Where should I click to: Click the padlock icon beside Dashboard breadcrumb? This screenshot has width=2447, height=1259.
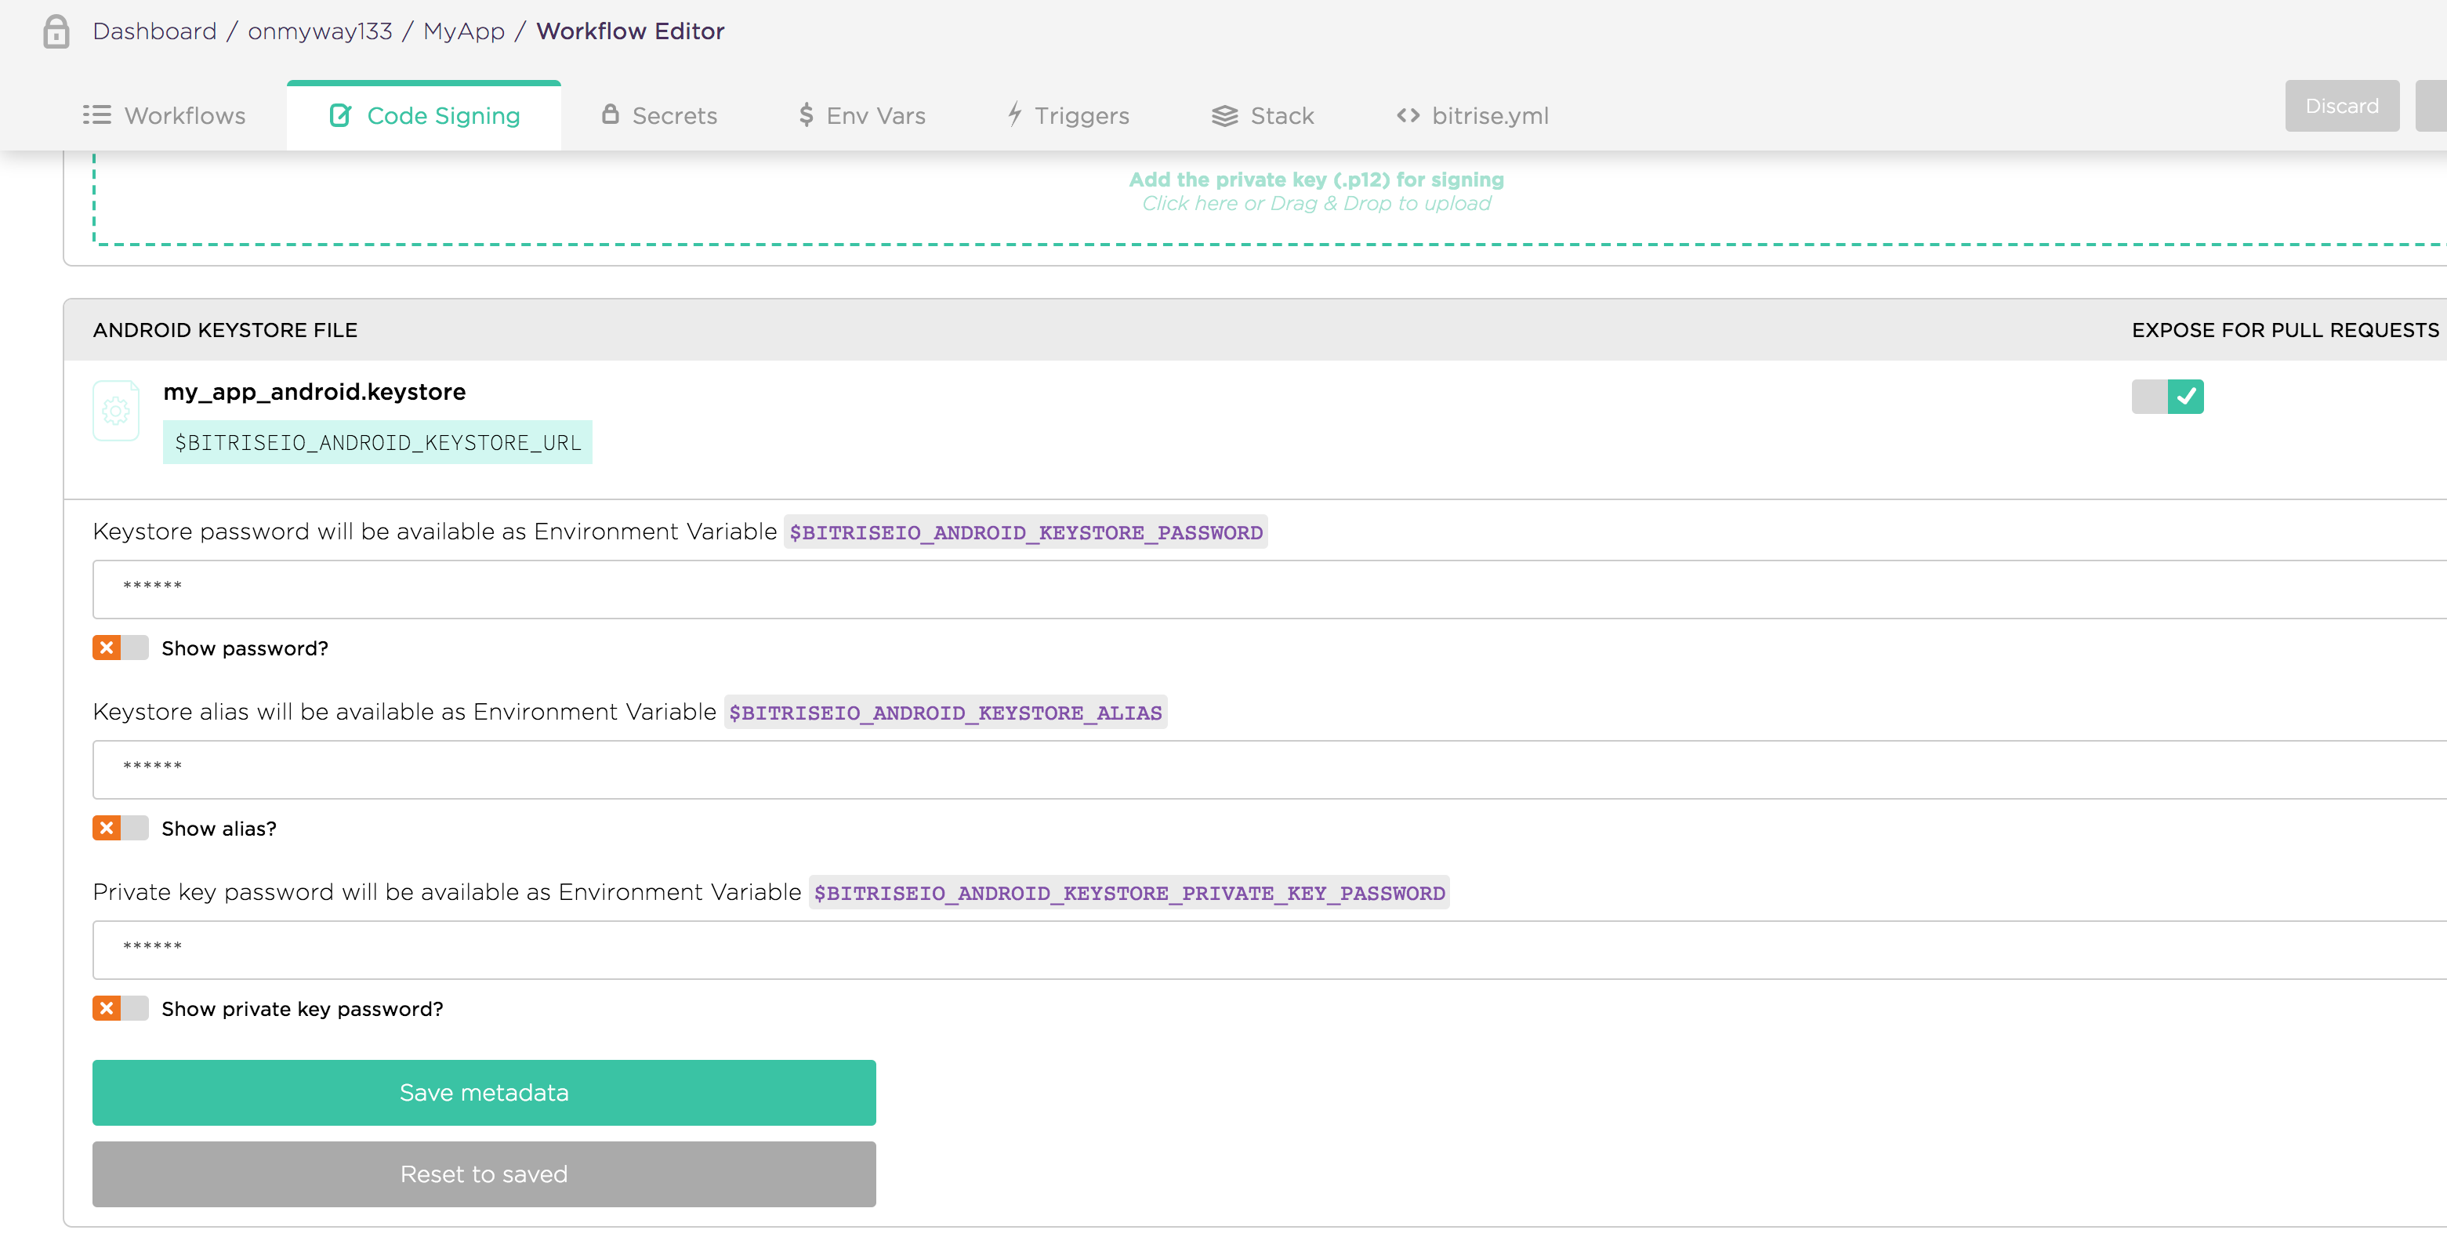coord(56,31)
